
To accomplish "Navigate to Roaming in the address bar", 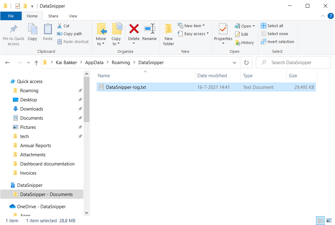I will (121, 63).
